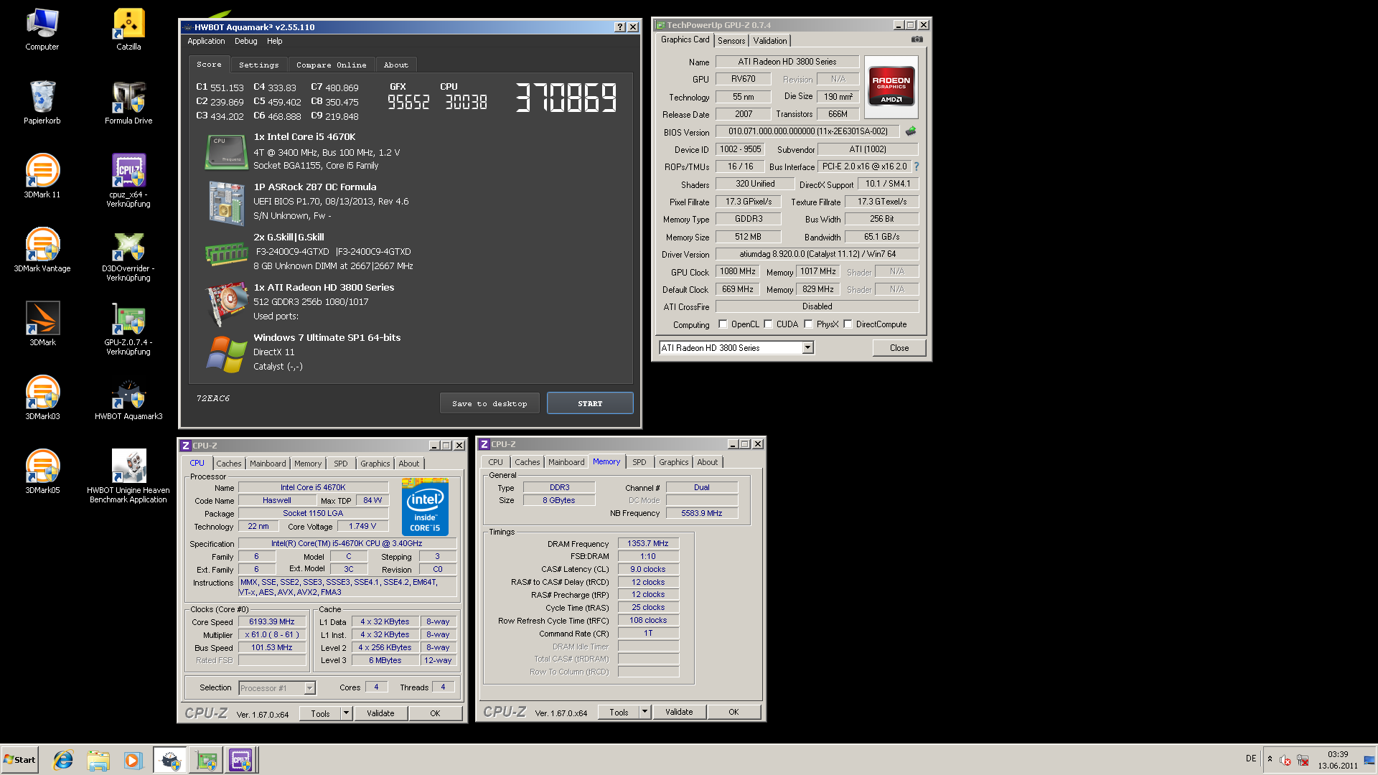Click the Mainboard tab in the right CPU-Z window
The width and height of the screenshot is (1378, 775).
pos(566,462)
